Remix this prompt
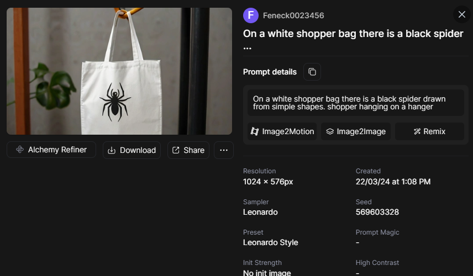Viewport: 473px width, 276px height. 429,131
